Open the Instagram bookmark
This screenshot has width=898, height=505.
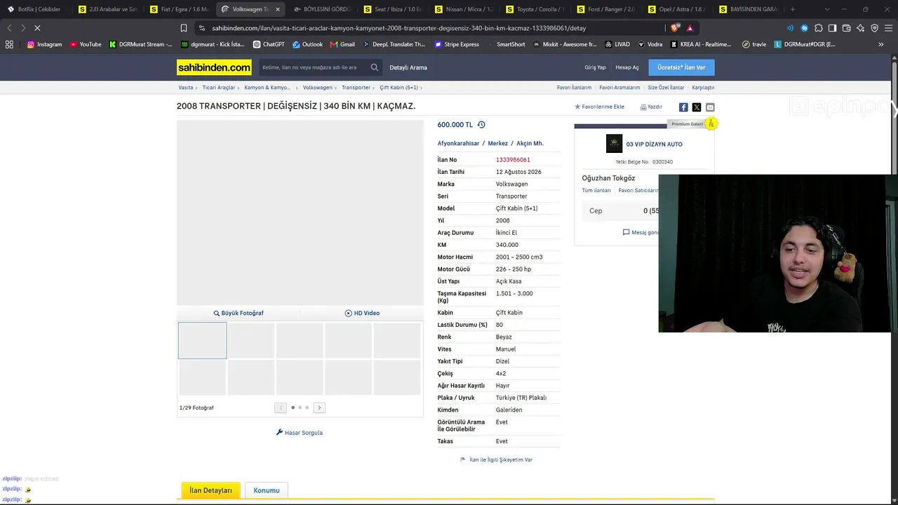click(x=44, y=44)
